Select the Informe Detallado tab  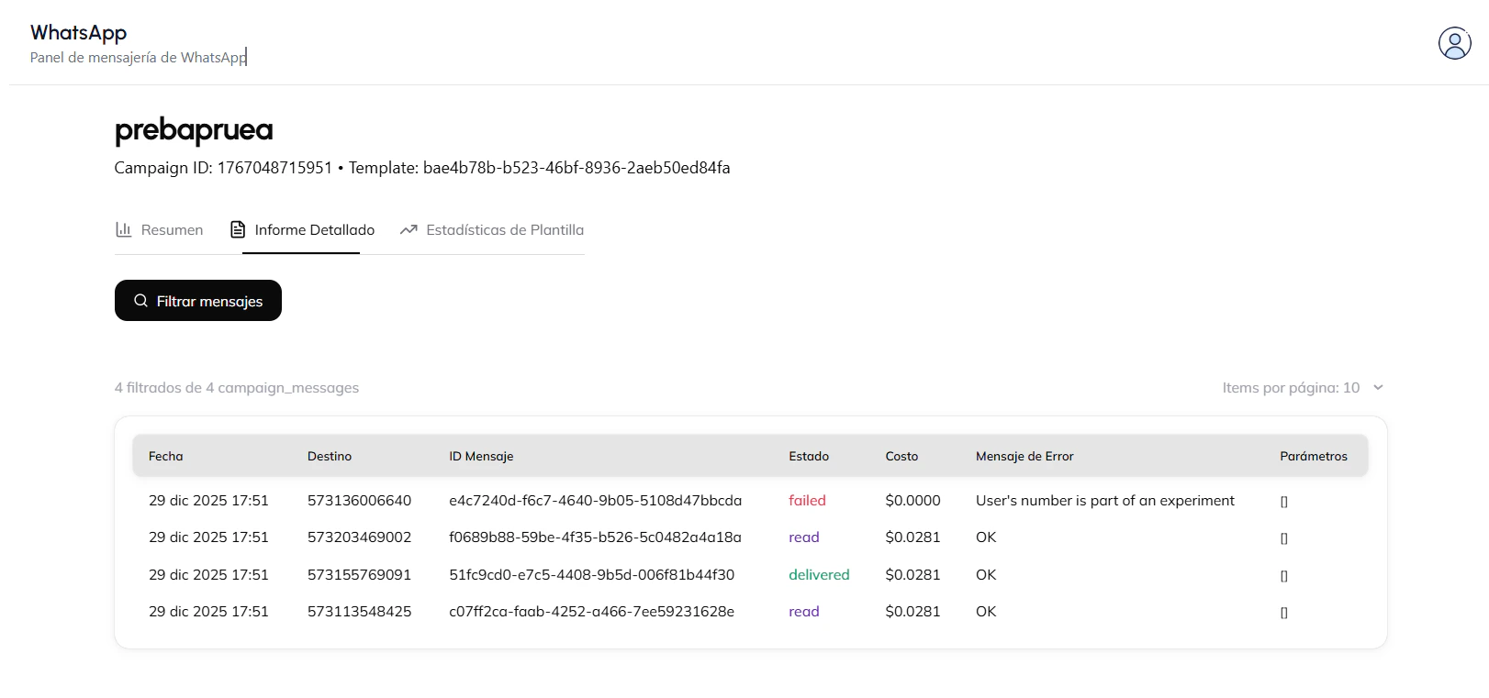click(302, 229)
